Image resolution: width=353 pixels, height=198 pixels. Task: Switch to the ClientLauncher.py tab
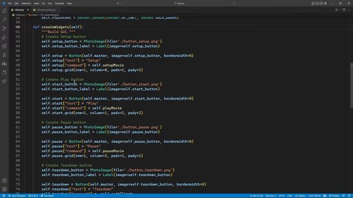[46, 10]
